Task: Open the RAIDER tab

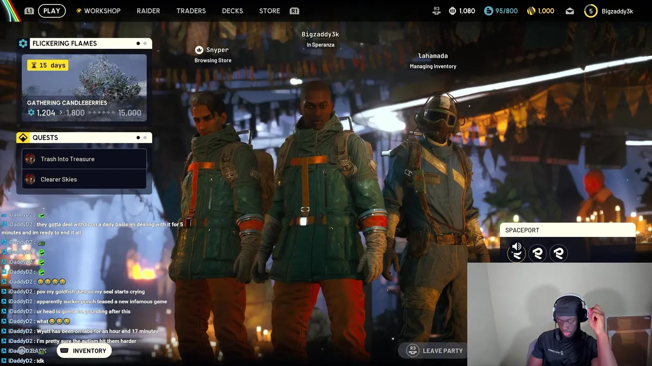Action: (x=148, y=11)
